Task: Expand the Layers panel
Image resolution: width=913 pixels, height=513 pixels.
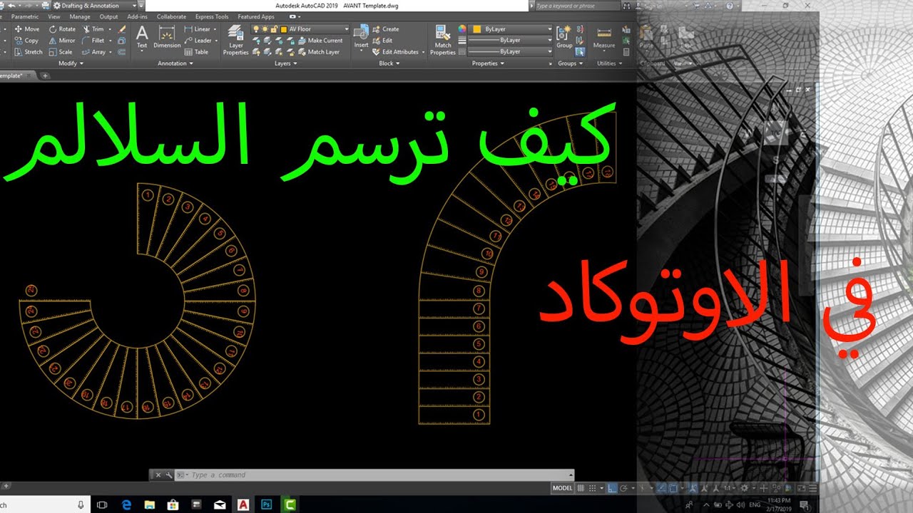Action: (x=286, y=63)
